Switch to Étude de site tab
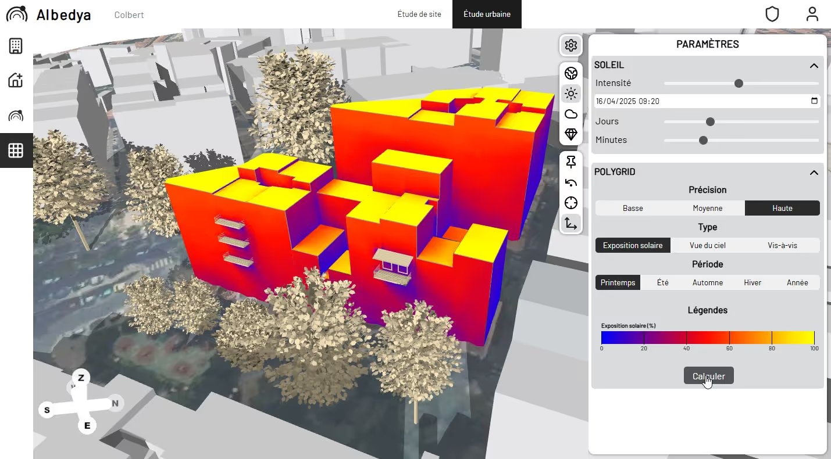 pos(419,14)
